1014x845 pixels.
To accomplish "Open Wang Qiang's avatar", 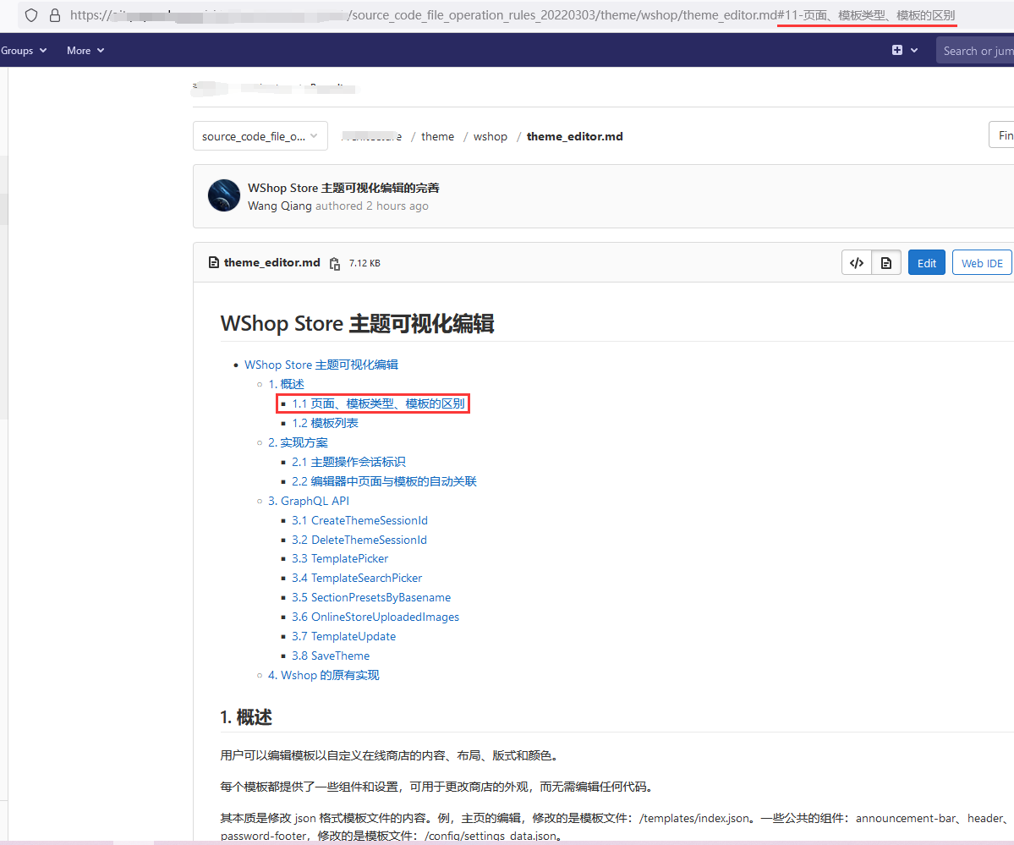I will click(x=224, y=195).
